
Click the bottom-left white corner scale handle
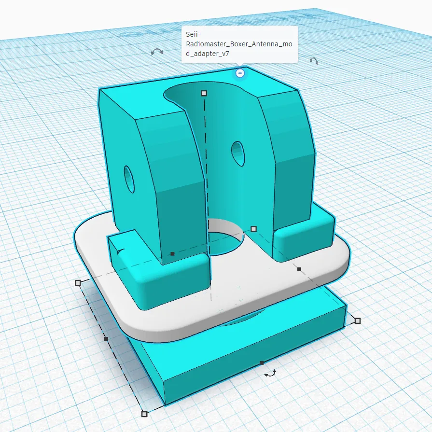tap(143, 414)
